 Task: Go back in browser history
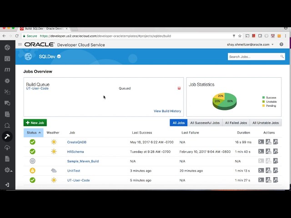[x=4, y=36]
